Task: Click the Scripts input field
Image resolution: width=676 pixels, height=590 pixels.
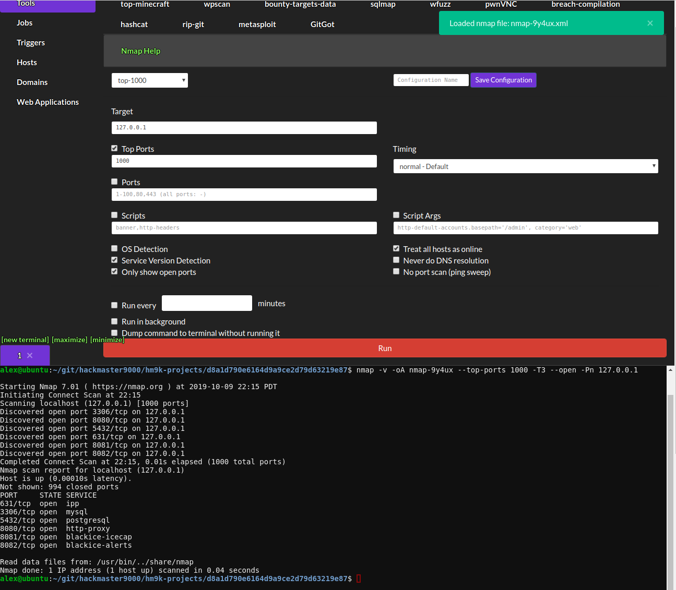Action: click(244, 227)
